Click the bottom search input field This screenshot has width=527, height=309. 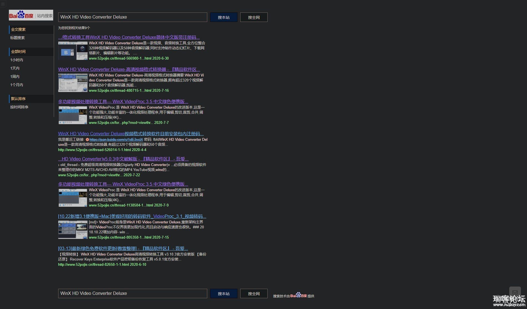[x=132, y=293]
